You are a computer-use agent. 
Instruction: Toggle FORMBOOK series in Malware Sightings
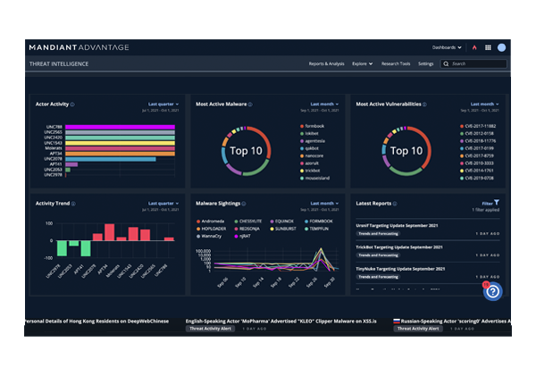point(319,221)
